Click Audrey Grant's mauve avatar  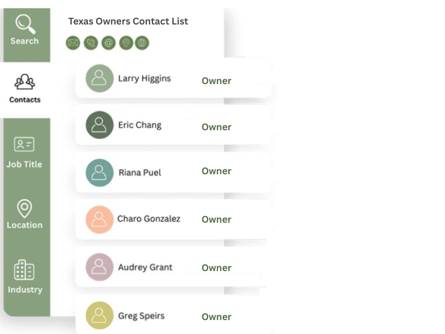pos(100,267)
